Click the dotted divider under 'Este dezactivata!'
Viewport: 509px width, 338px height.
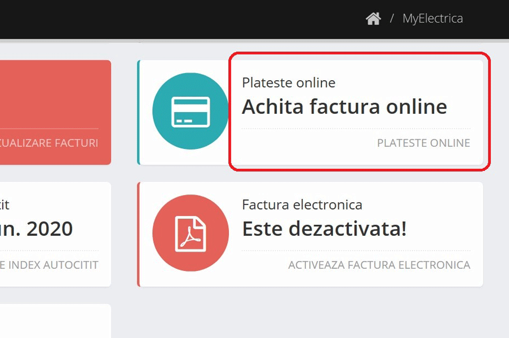[x=356, y=250]
